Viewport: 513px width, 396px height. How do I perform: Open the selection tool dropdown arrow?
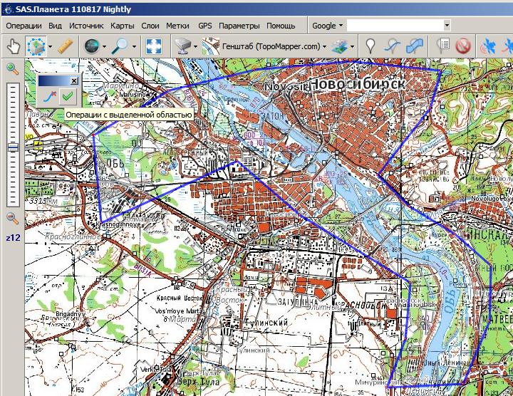pos(50,46)
